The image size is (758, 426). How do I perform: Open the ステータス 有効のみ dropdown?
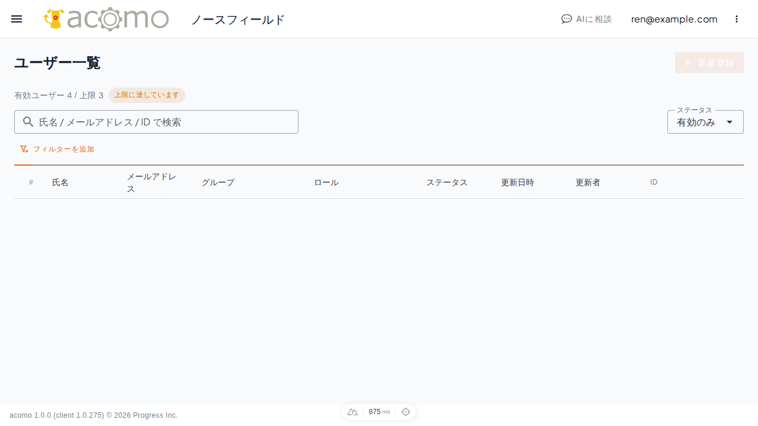[705, 122]
